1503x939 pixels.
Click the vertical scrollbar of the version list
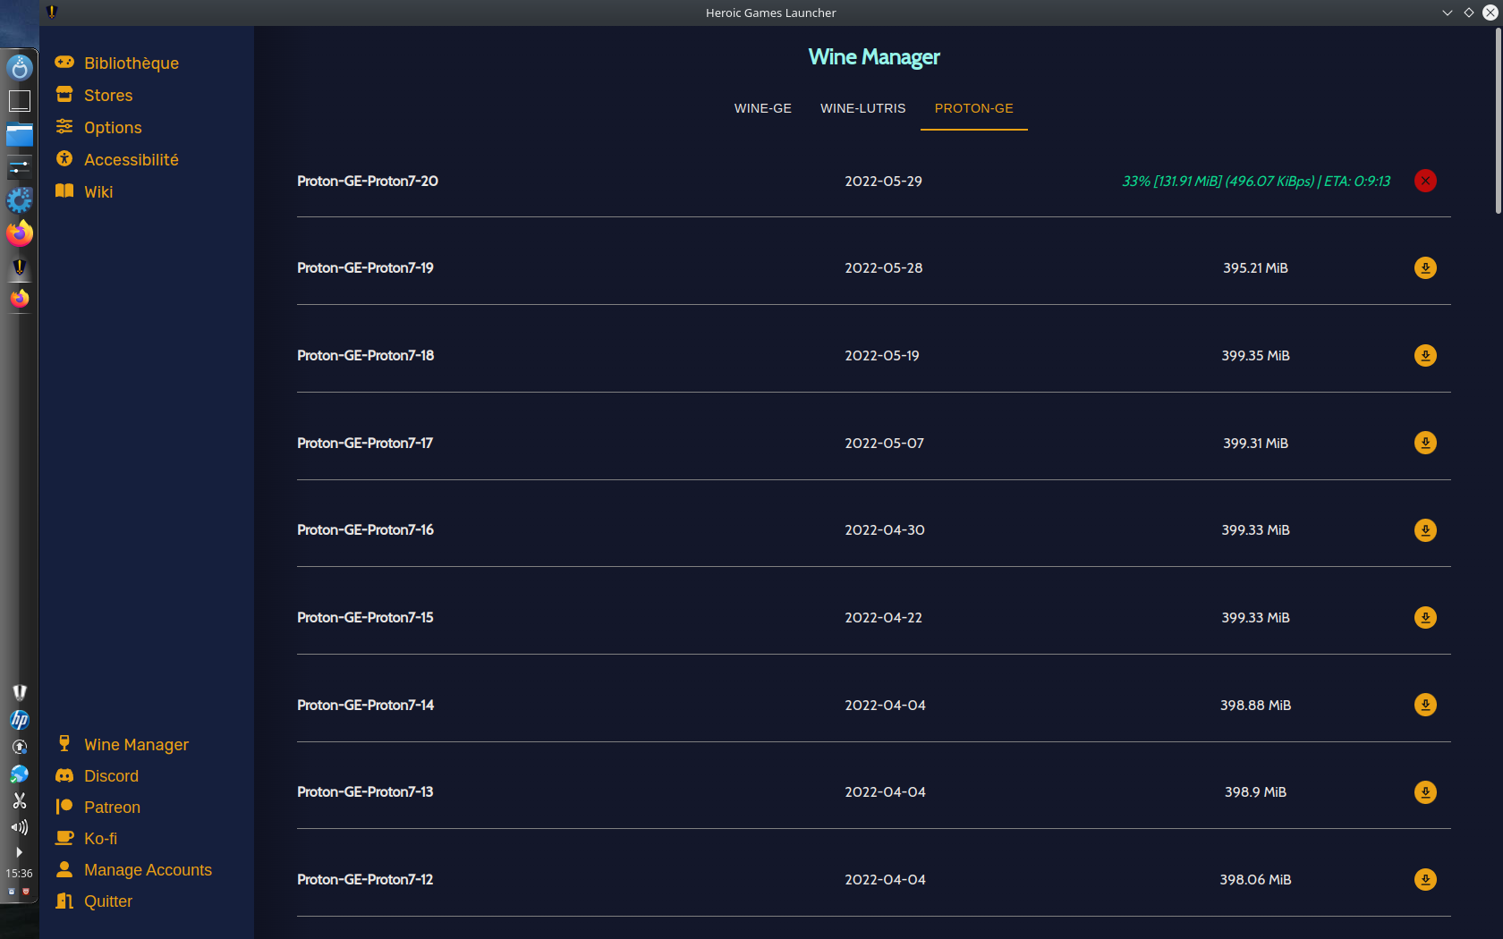tap(1499, 121)
